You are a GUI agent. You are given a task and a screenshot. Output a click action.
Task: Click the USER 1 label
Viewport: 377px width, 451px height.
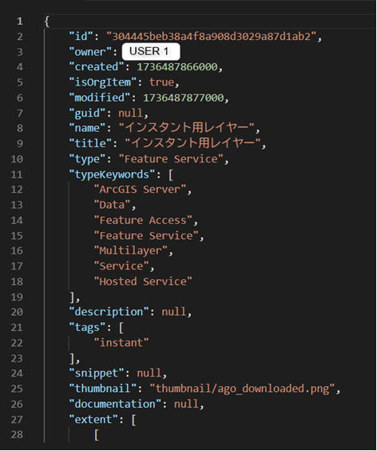(151, 51)
